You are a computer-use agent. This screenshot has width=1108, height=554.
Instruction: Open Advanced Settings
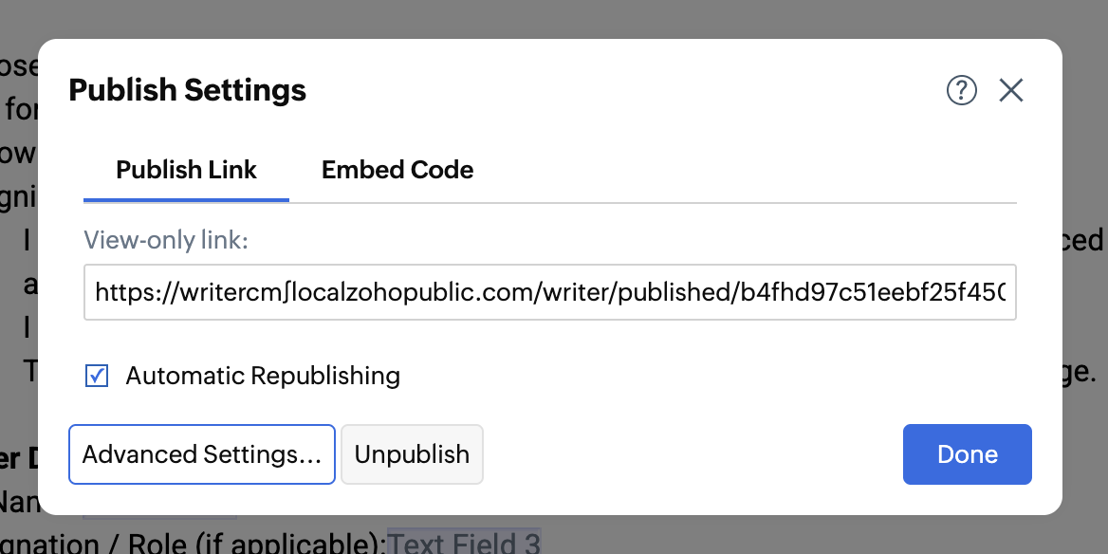[202, 454]
